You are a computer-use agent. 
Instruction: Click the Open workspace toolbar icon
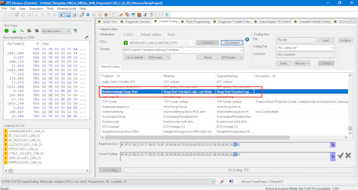10,15
